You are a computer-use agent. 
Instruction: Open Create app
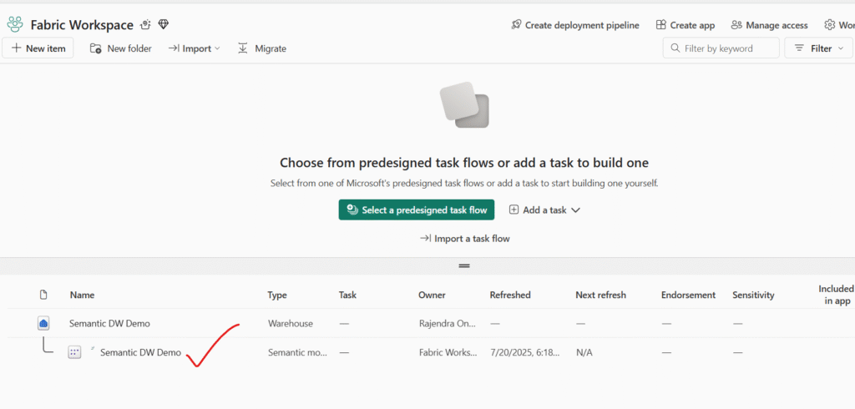point(686,25)
